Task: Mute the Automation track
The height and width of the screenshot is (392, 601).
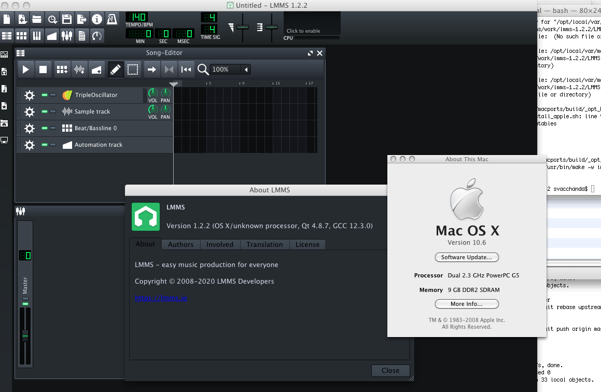Action: click(x=45, y=145)
